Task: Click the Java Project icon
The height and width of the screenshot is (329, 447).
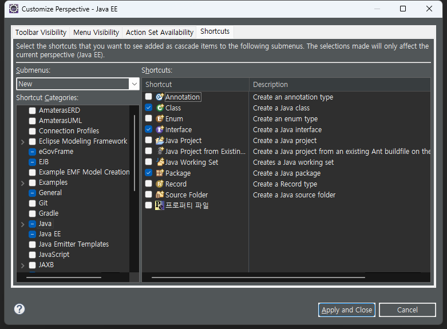Action: click(x=160, y=140)
